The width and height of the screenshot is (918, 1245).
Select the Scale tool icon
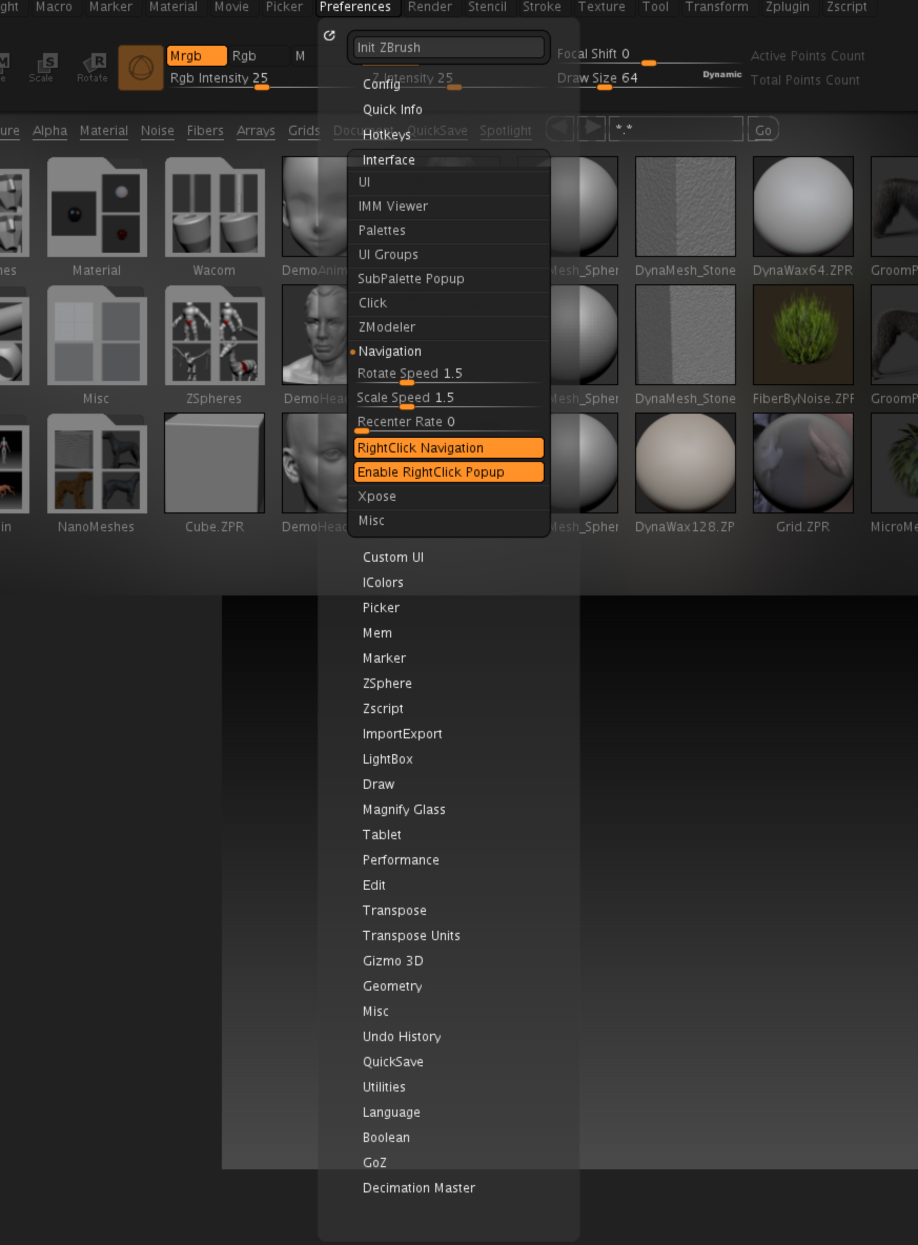[x=41, y=68]
